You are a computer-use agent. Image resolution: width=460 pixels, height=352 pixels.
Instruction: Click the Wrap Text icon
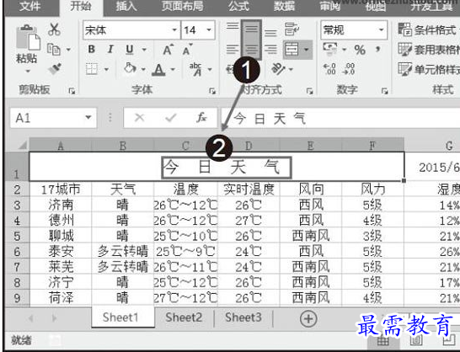tap(292, 29)
